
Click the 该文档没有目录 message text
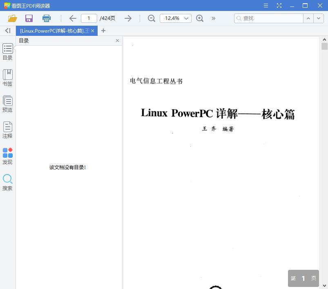[67, 168]
